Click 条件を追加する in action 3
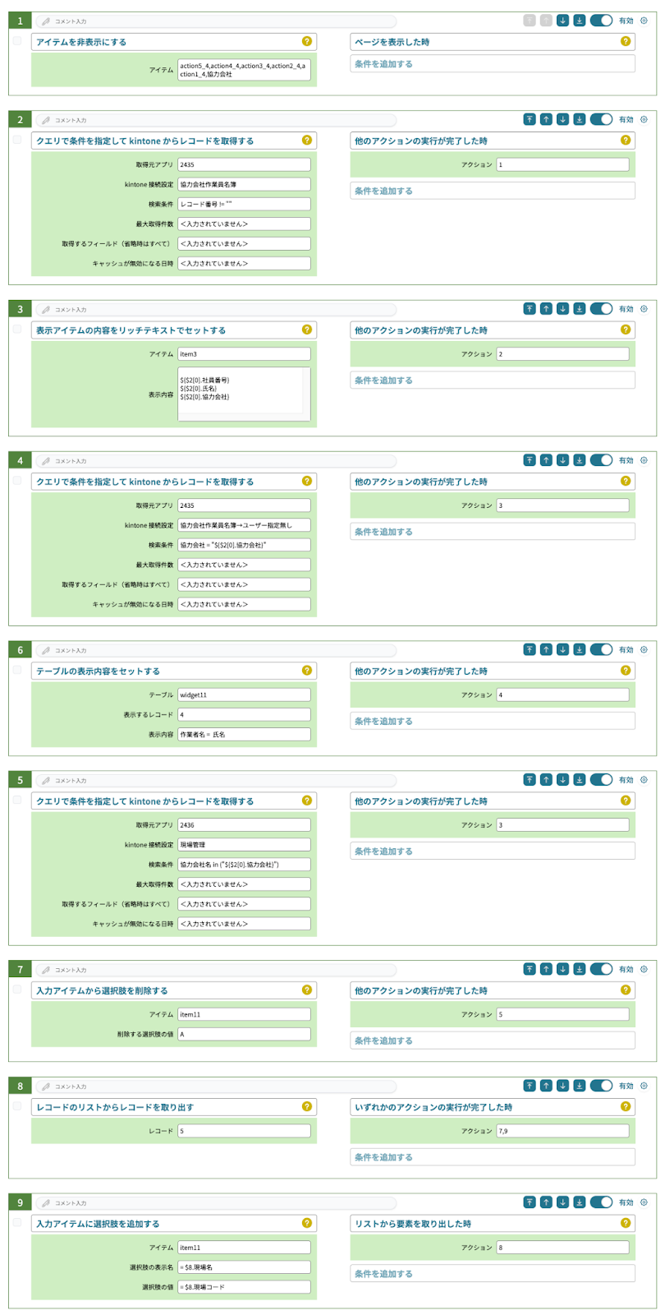Screen dimensions: 665x1315 [x=493, y=381]
